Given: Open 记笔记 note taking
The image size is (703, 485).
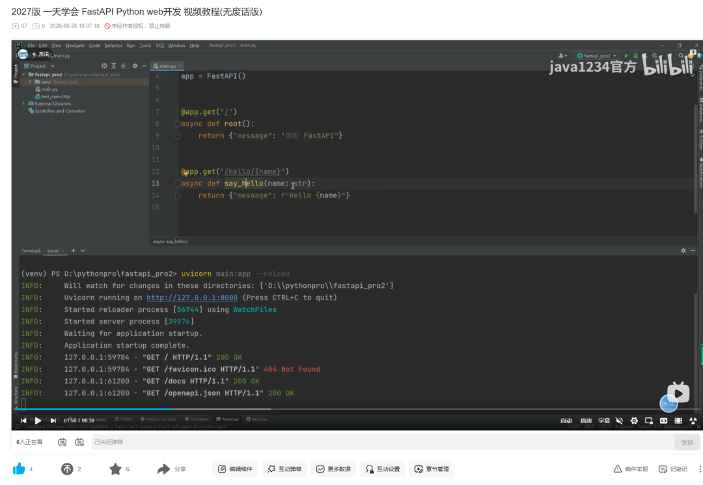Looking at the screenshot, I should click(673, 469).
